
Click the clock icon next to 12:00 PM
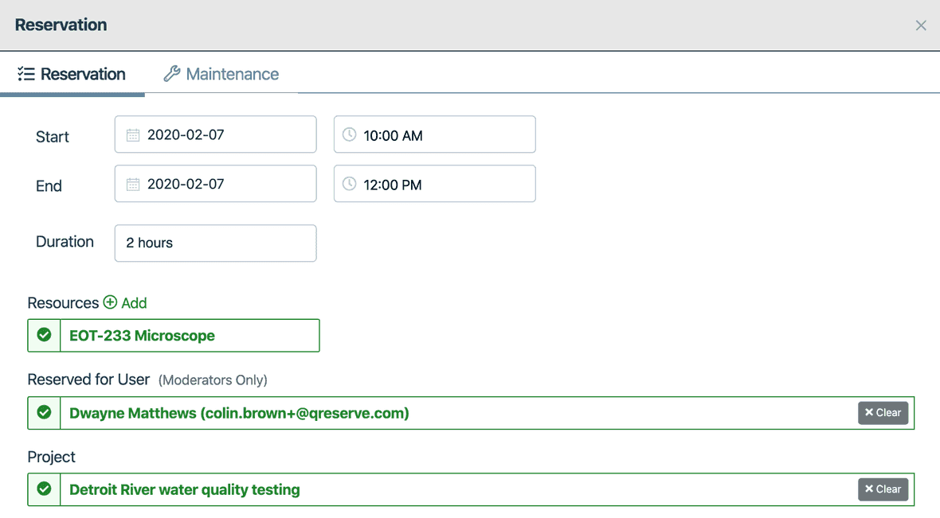pos(349,184)
